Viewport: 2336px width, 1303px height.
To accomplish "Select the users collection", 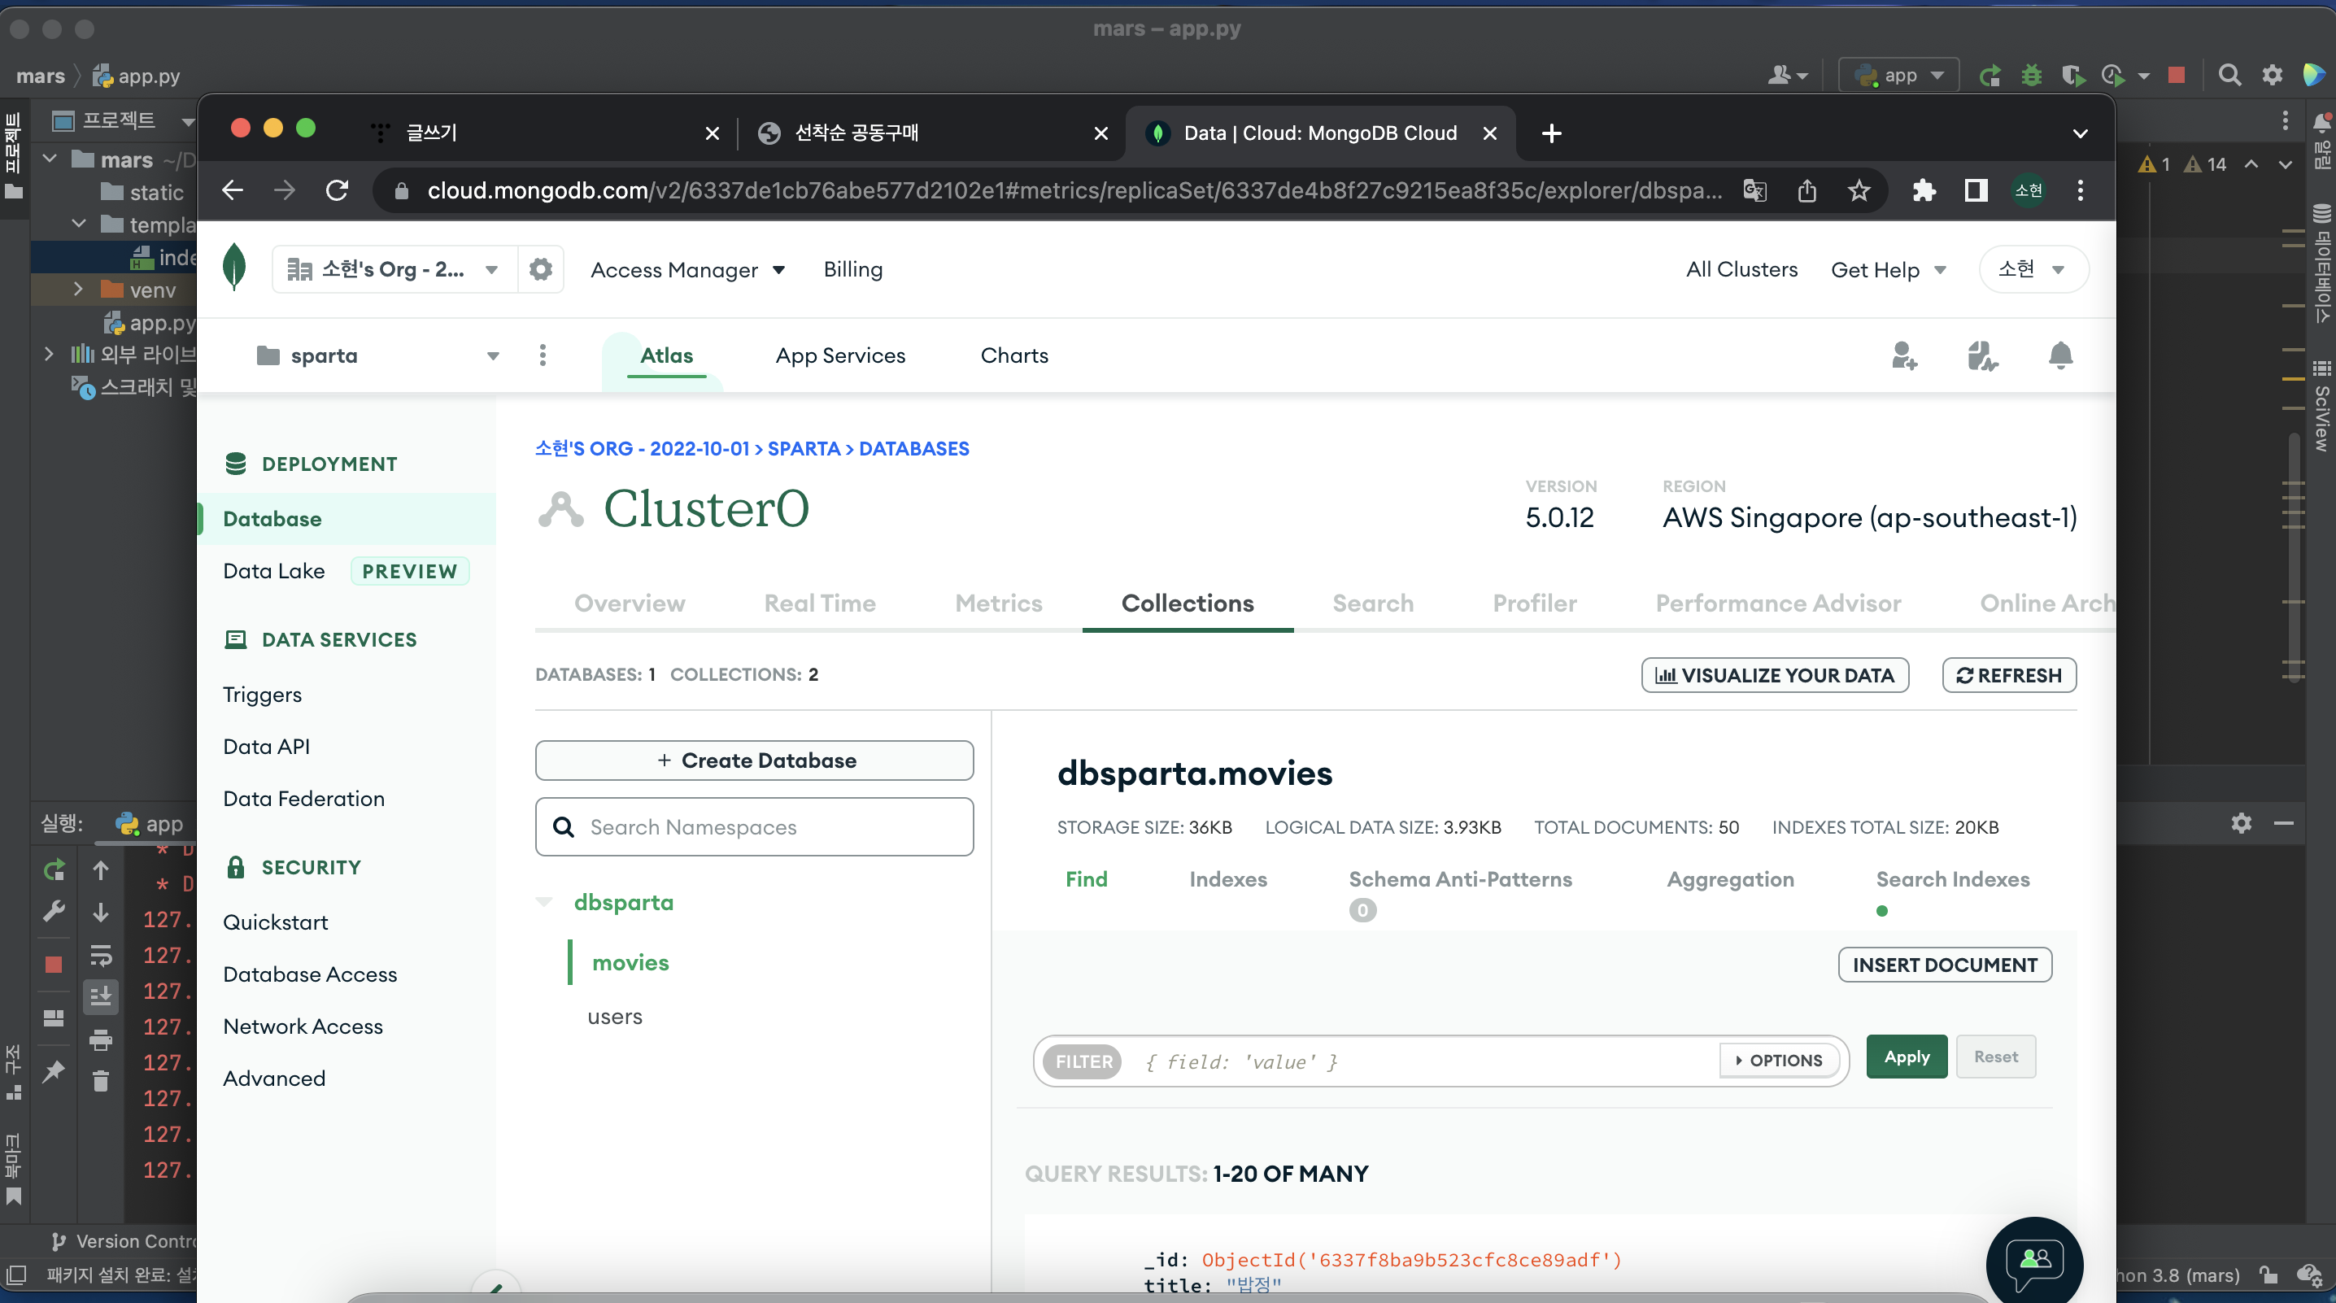I will pyautogui.click(x=615, y=1017).
